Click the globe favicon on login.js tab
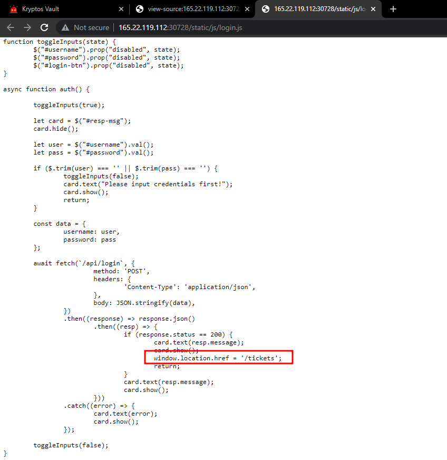447x460 pixels. coord(265,9)
